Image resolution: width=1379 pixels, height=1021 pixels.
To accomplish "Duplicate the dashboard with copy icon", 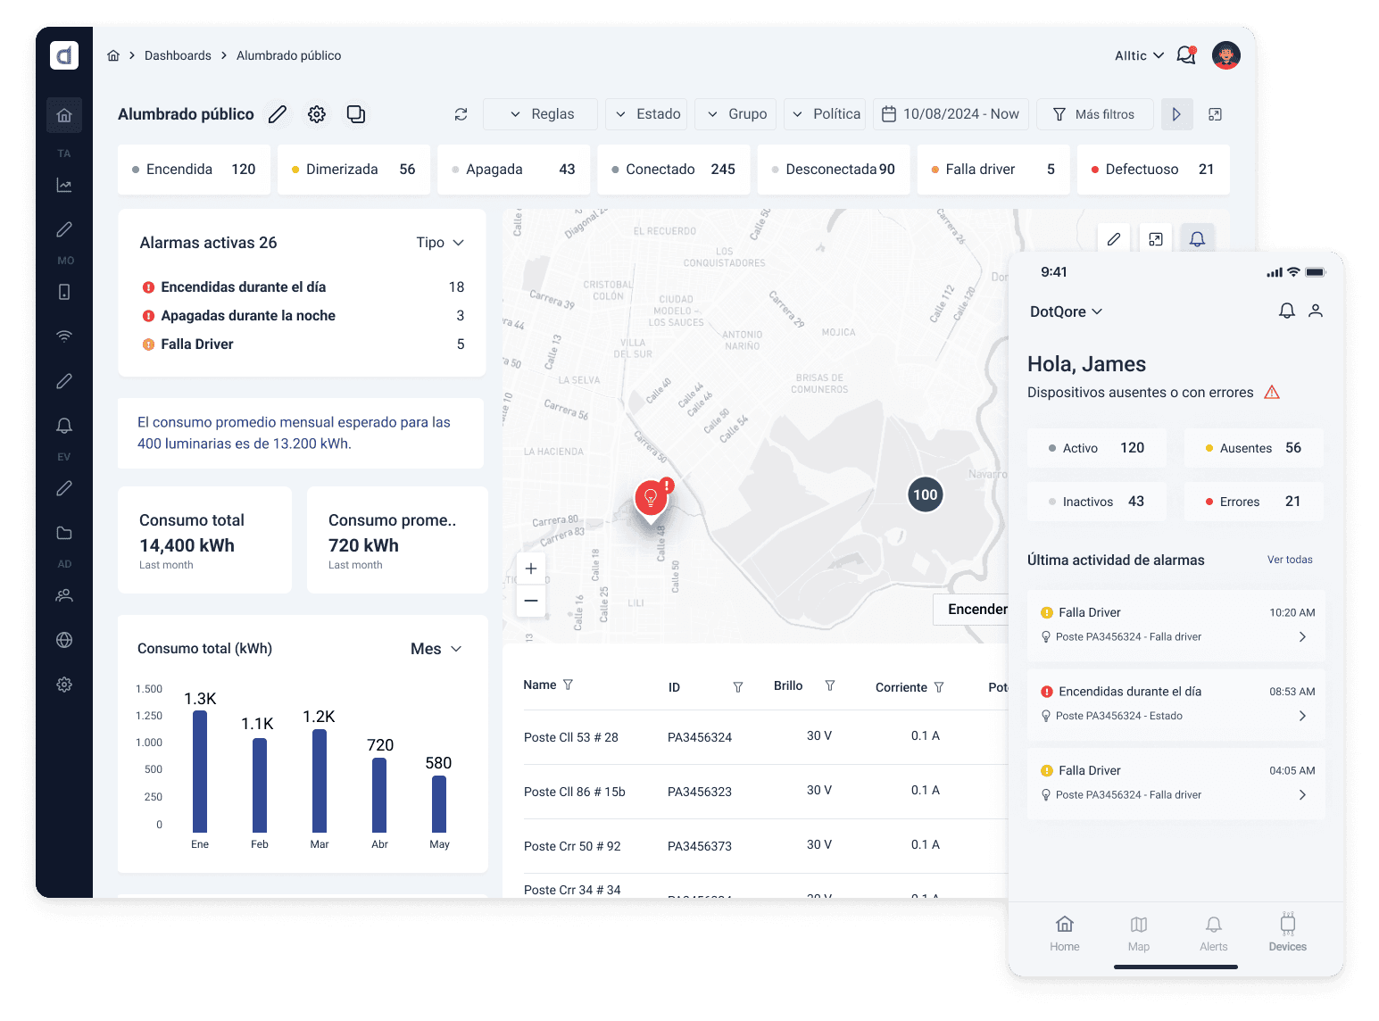I will [356, 114].
